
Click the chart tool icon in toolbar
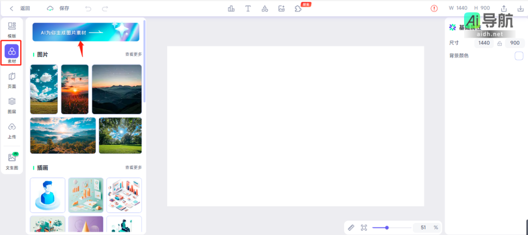232,9
